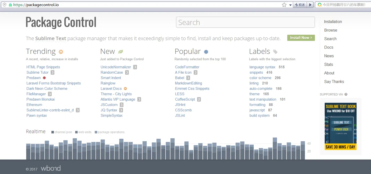Open the color scheme label link

[x=260, y=78]
